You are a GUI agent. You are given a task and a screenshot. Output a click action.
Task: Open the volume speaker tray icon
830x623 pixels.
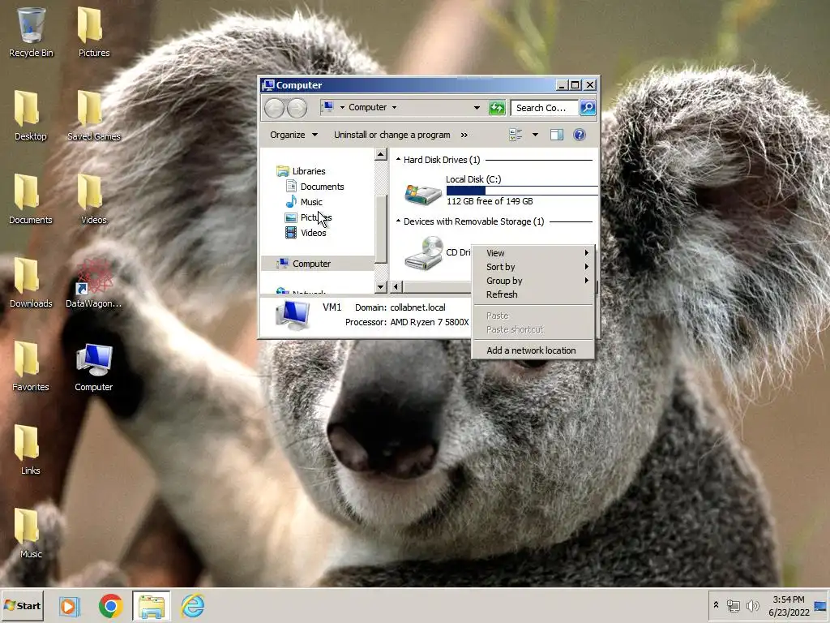click(752, 605)
